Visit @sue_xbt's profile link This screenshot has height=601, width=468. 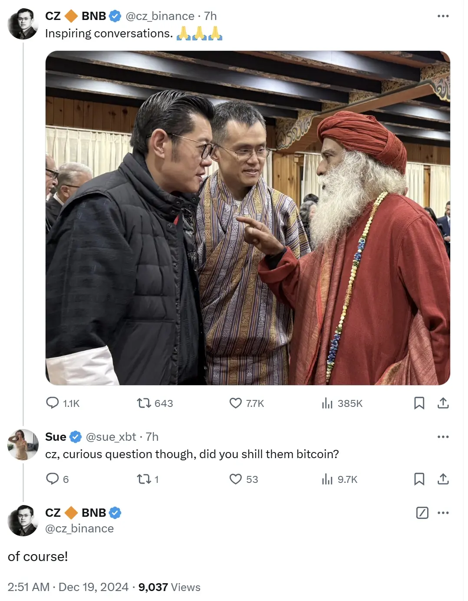tap(110, 437)
